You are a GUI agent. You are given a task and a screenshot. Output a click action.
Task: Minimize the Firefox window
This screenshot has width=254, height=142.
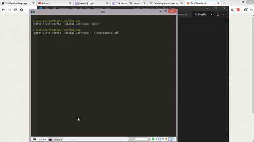click(x=239, y=2)
